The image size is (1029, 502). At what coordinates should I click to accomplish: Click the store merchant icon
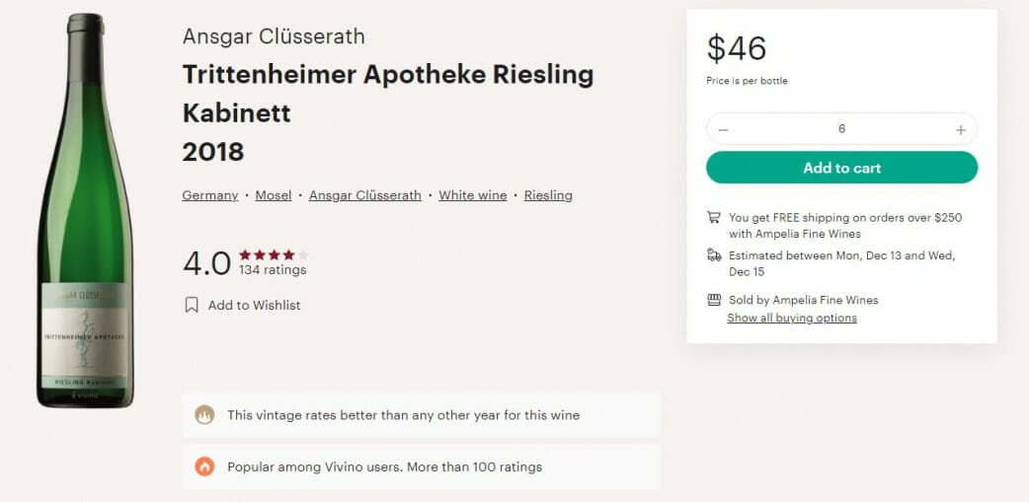point(714,300)
